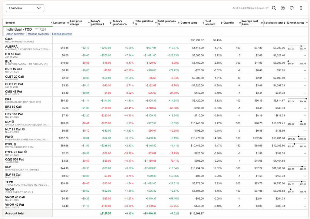Open the Overview view dropdown
Screen dimensions: 310x219
pyautogui.click(x=25, y=8)
